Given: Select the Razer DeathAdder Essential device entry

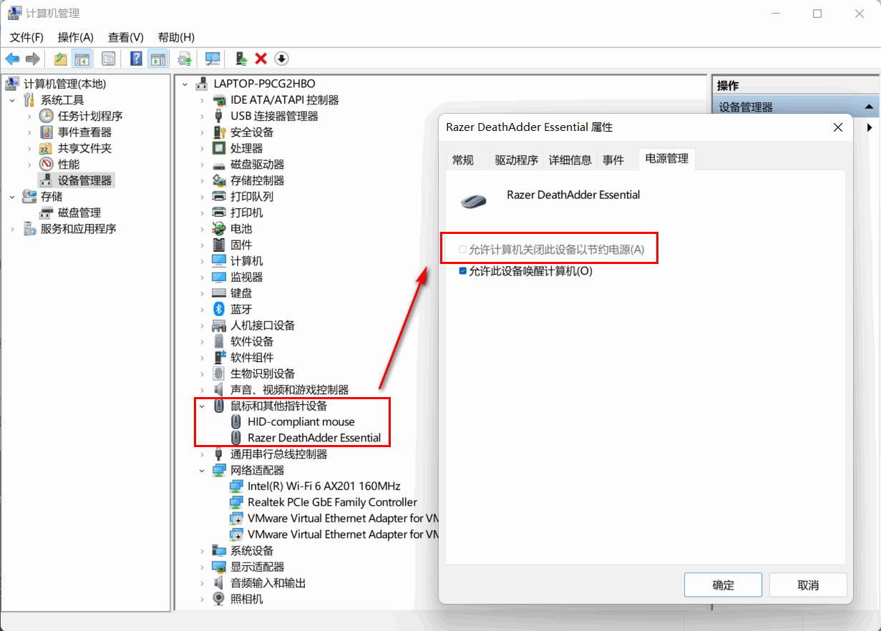Looking at the screenshot, I should (314, 438).
